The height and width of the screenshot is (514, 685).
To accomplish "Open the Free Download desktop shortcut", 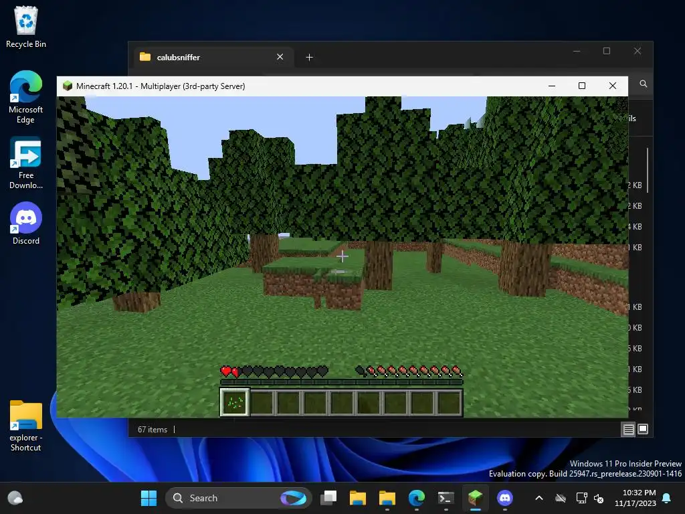I will (26, 163).
